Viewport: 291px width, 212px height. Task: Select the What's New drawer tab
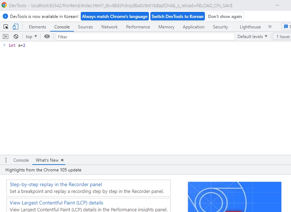[x=47, y=160]
